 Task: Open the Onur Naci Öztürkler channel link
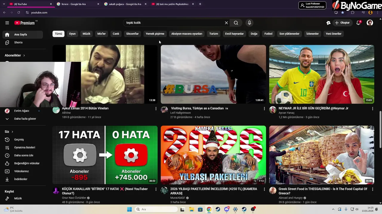point(74,198)
